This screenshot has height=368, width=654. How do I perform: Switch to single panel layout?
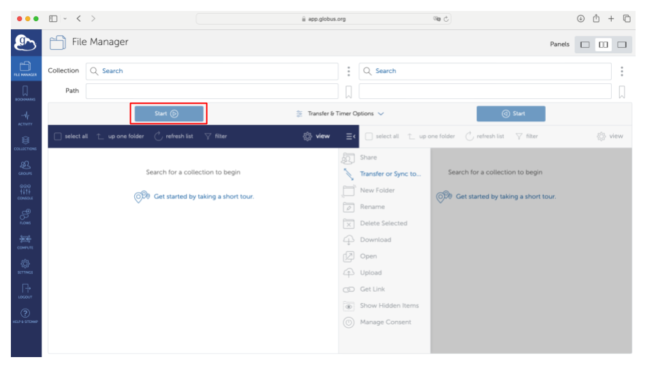[x=585, y=44]
